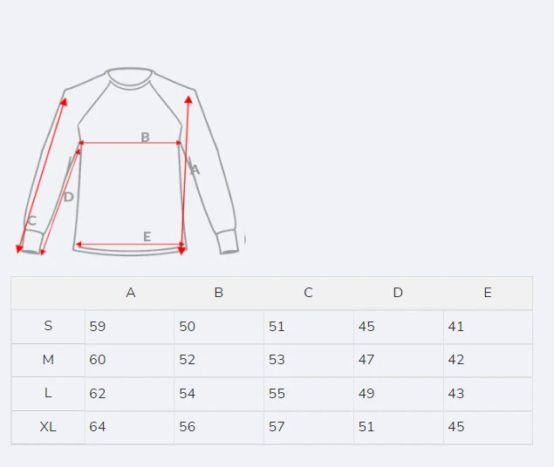Click the M size row label
This screenshot has height=467, width=554.
(x=48, y=360)
